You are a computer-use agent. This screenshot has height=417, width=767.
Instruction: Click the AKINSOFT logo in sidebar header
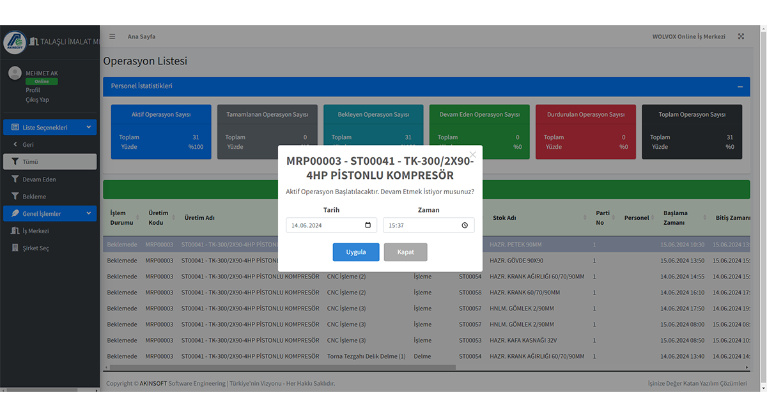15,42
